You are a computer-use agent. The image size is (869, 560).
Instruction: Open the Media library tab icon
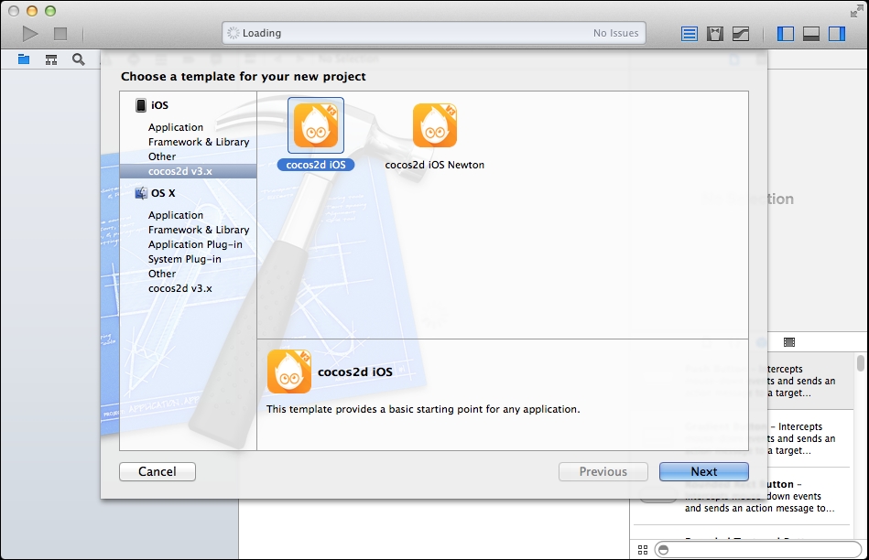pos(789,342)
